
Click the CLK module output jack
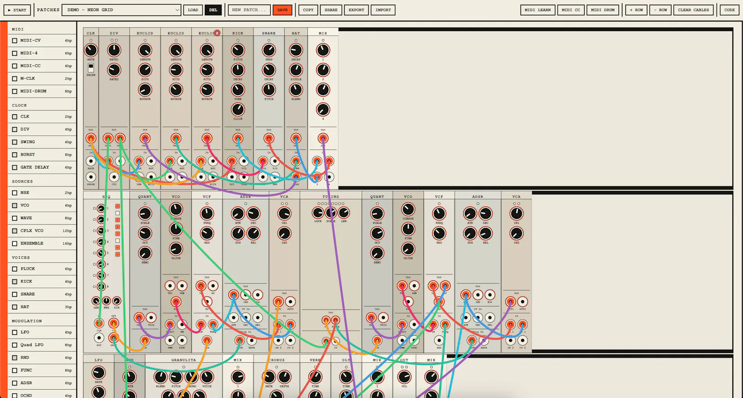pyautogui.click(x=91, y=138)
